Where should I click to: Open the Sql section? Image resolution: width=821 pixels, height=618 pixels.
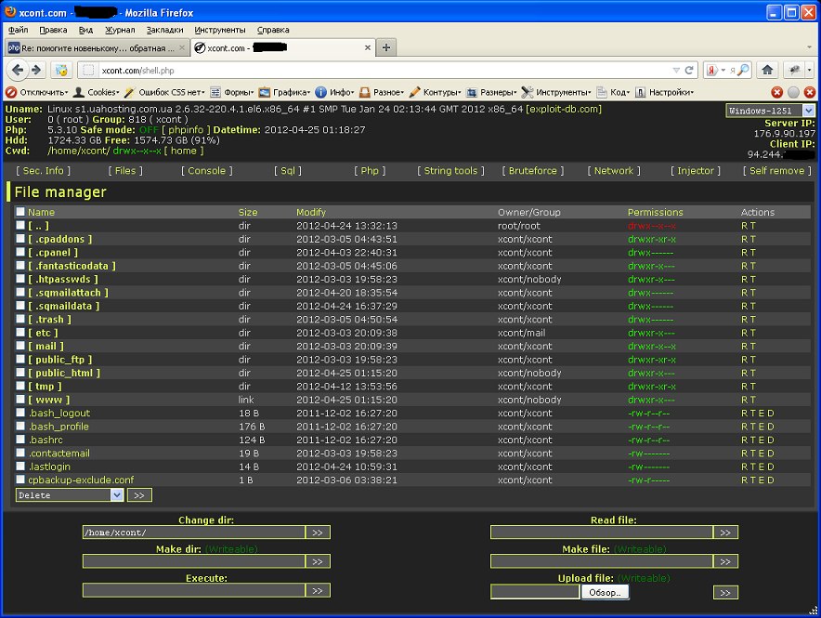click(288, 171)
